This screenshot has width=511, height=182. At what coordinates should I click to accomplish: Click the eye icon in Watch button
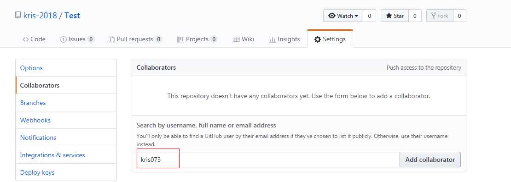point(332,16)
